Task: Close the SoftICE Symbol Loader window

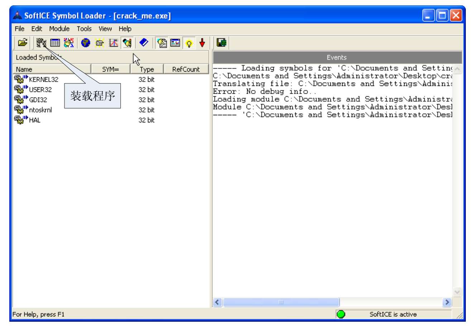Action: pos(456,15)
